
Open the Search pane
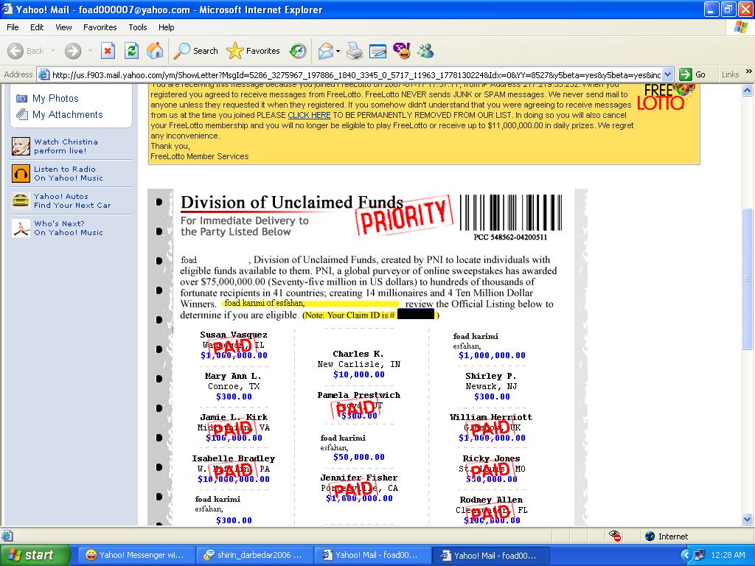click(x=195, y=51)
